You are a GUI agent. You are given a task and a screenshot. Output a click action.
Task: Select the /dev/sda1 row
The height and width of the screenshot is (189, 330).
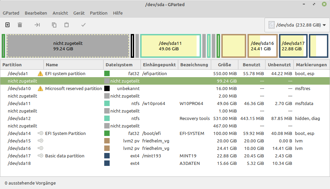coord(165,73)
